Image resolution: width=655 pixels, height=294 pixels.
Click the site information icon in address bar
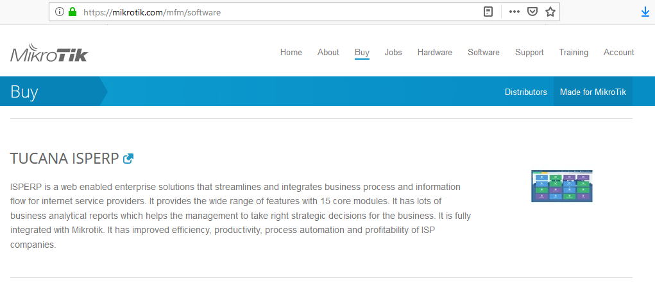(x=60, y=12)
